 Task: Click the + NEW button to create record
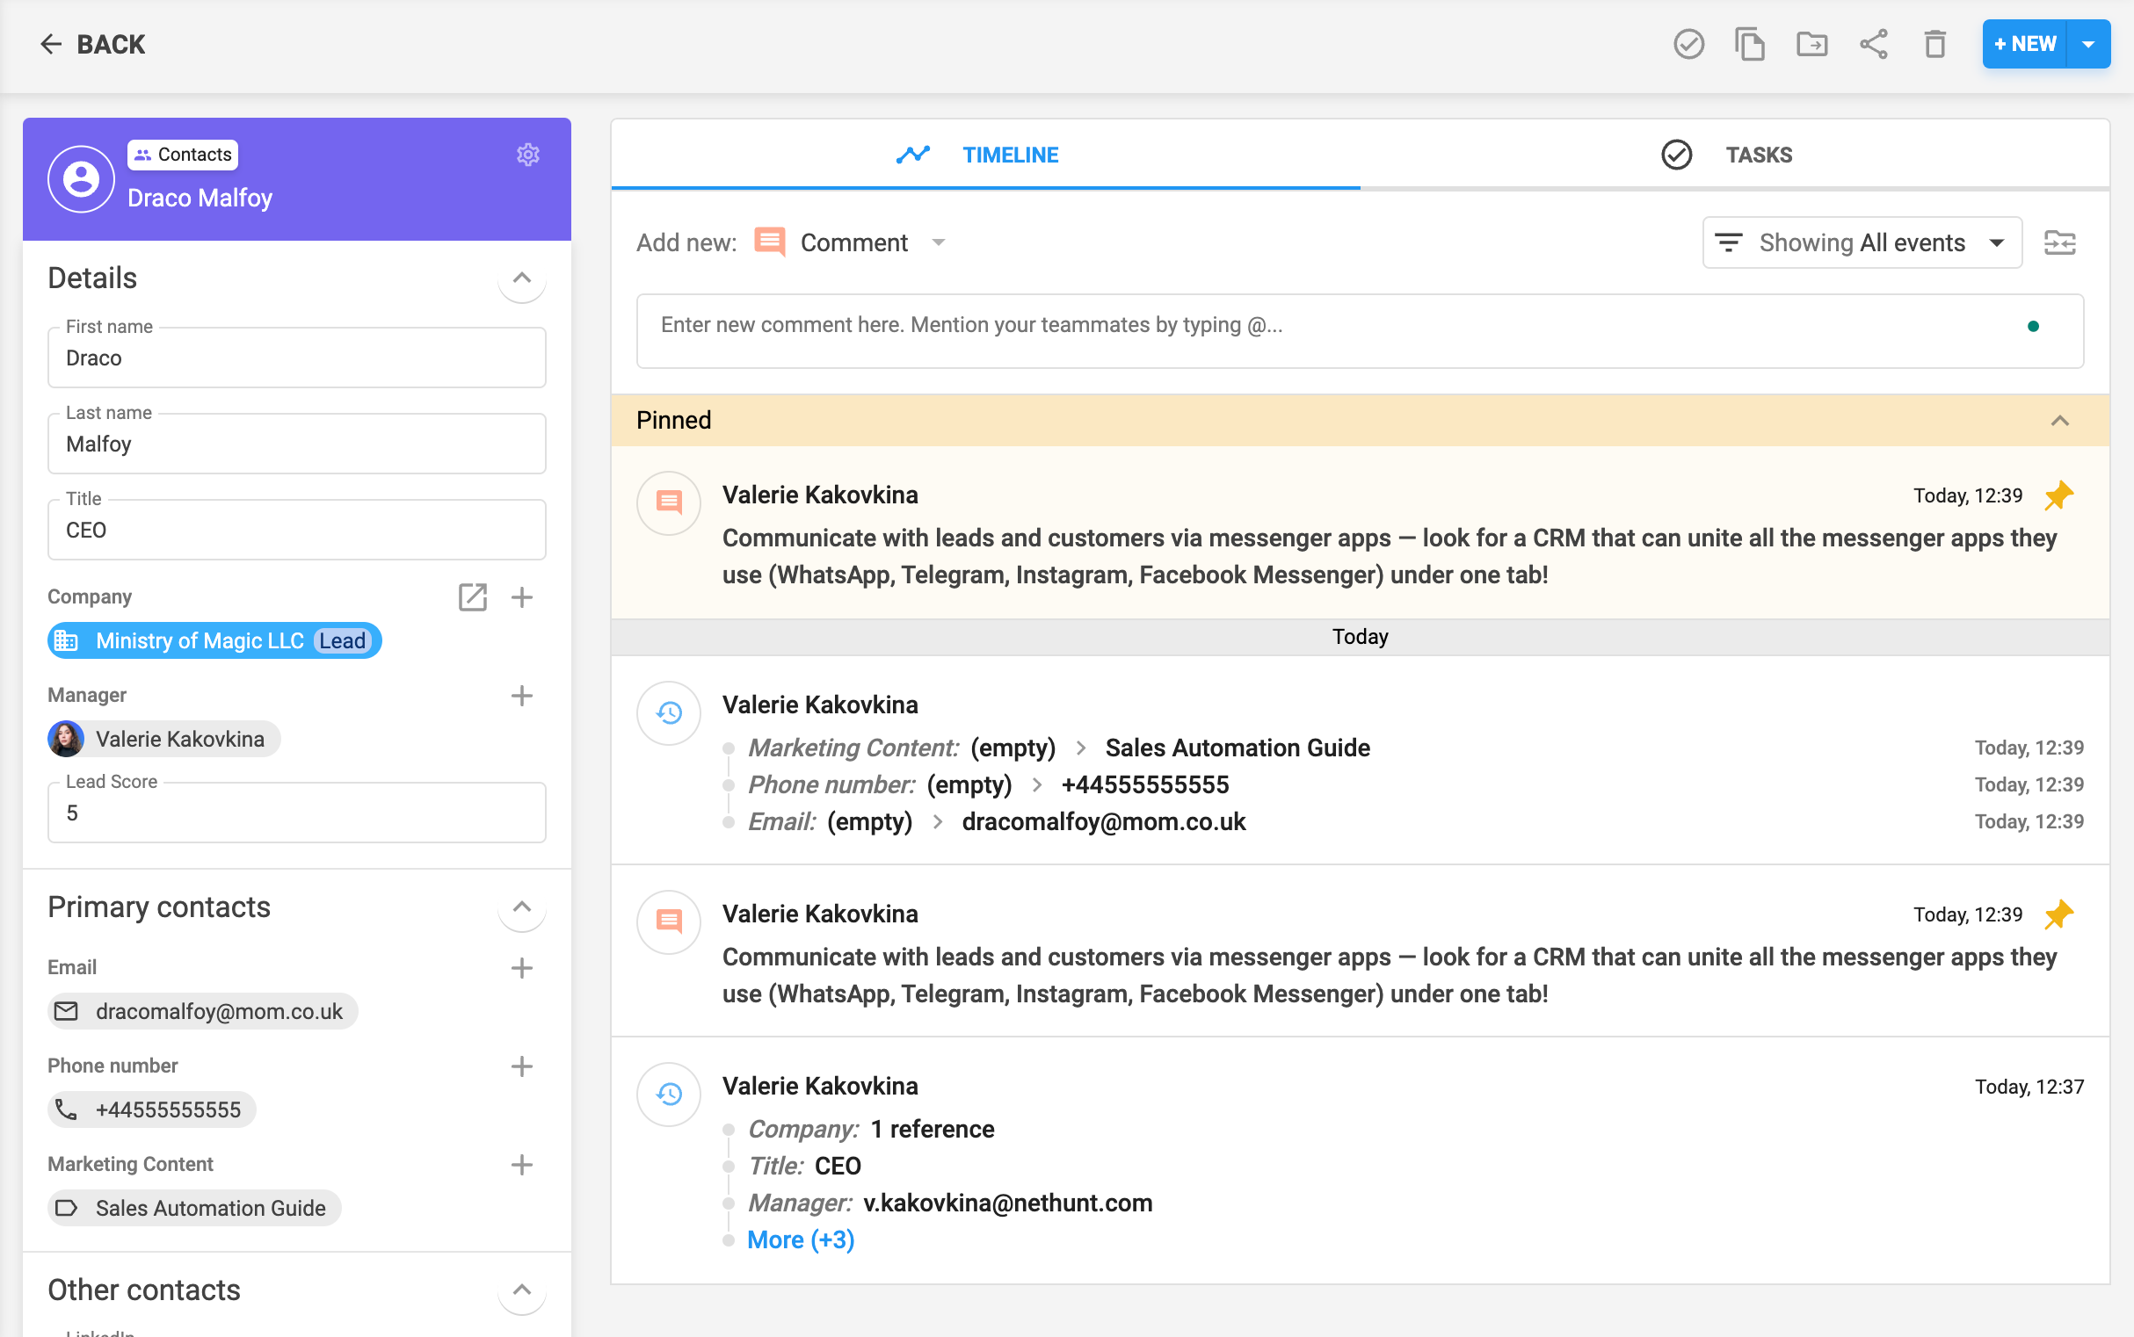pyautogui.click(x=2028, y=43)
